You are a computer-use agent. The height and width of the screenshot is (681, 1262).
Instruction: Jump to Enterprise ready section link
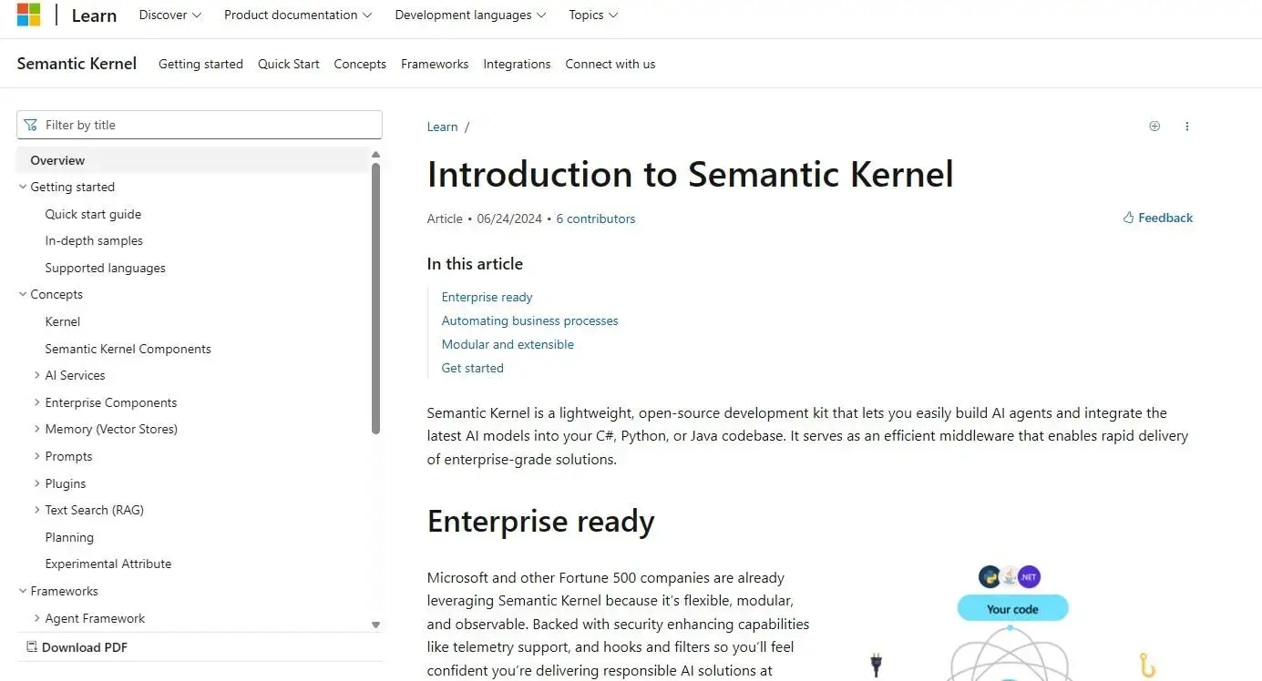pyautogui.click(x=487, y=297)
